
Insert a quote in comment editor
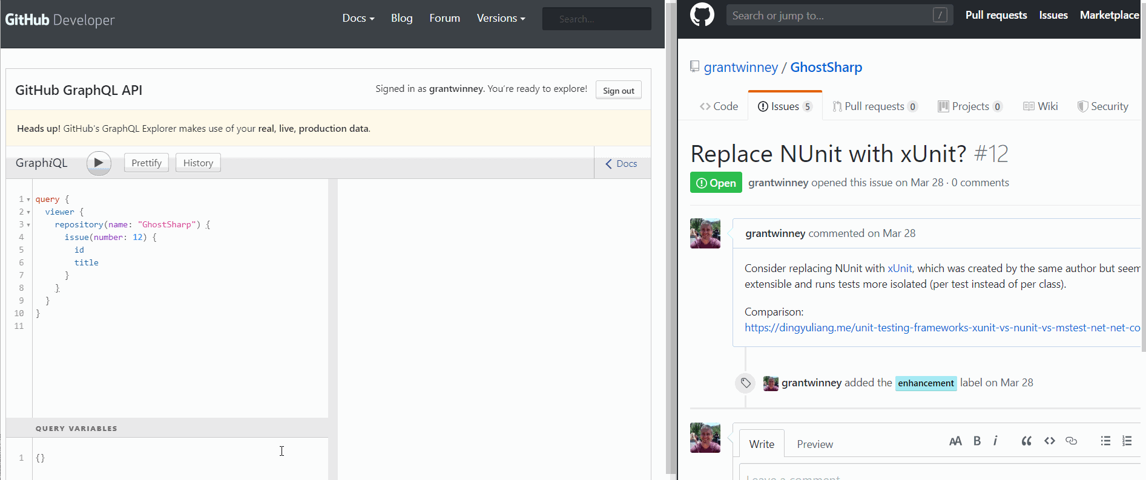tap(1026, 441)
